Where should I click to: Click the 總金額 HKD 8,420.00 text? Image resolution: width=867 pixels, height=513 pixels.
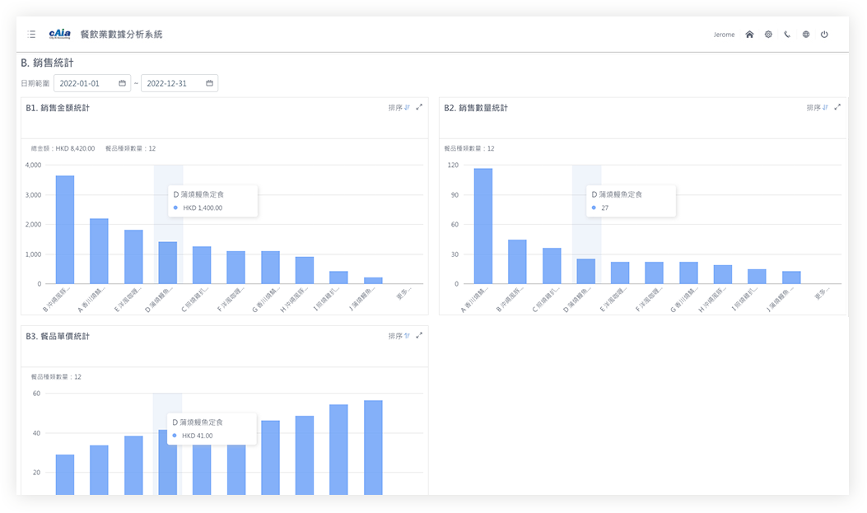(x=63, y=149)
